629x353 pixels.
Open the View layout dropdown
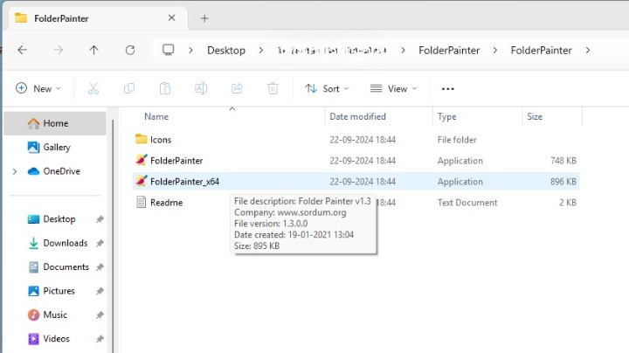[393, 88]
